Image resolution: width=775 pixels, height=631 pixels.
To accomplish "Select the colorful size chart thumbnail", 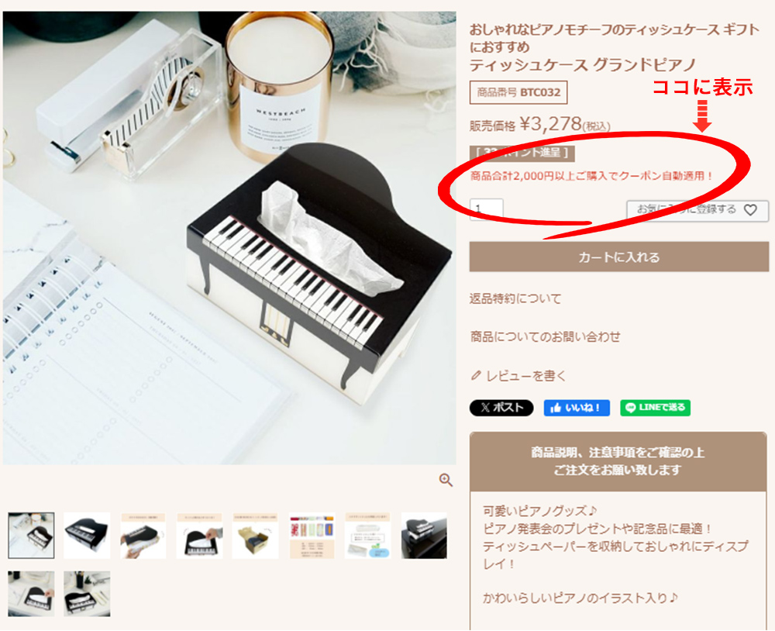I will (x=312, y=536).
